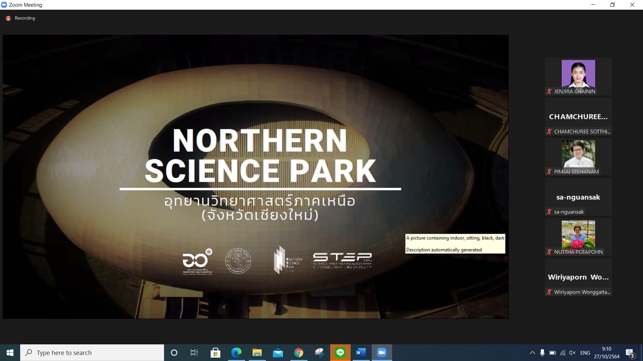The image size is (643, 361).
Task: Click the shared Northern Science Park slide
Action: pyautogui.click(x=256, y=176)
